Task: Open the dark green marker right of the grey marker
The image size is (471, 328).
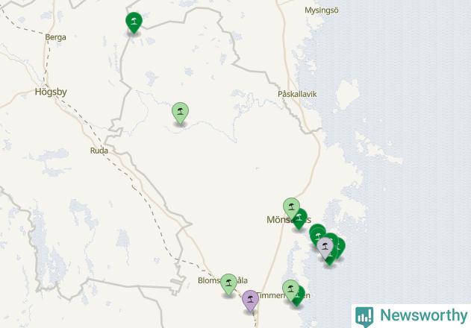Action: [340, 248]
